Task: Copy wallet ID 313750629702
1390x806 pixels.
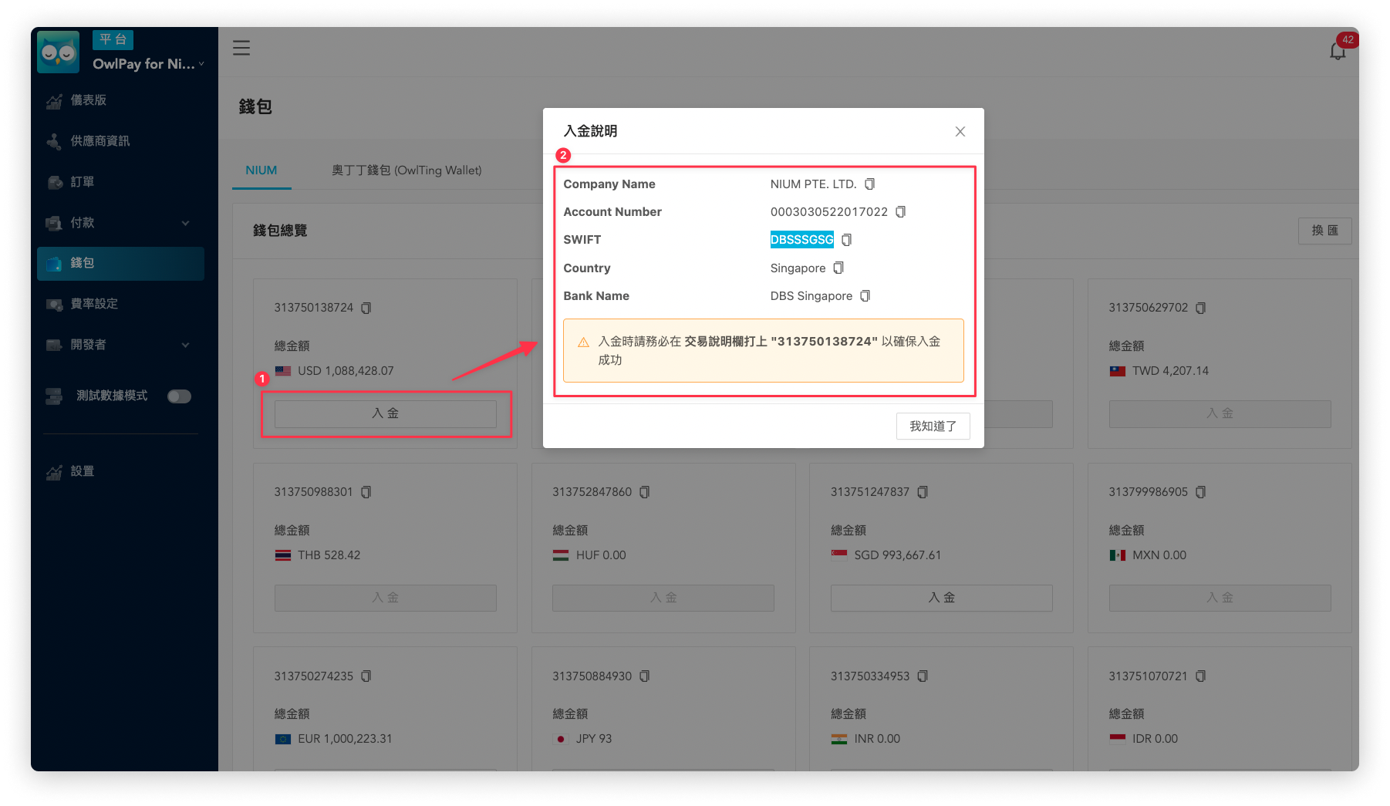Action: 1200,309
